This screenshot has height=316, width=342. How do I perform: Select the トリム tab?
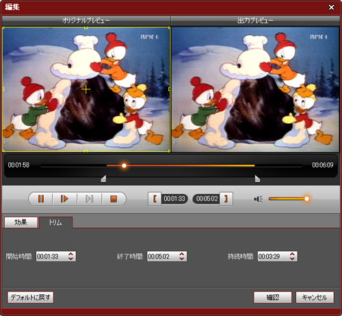click(x=56, y=222)
